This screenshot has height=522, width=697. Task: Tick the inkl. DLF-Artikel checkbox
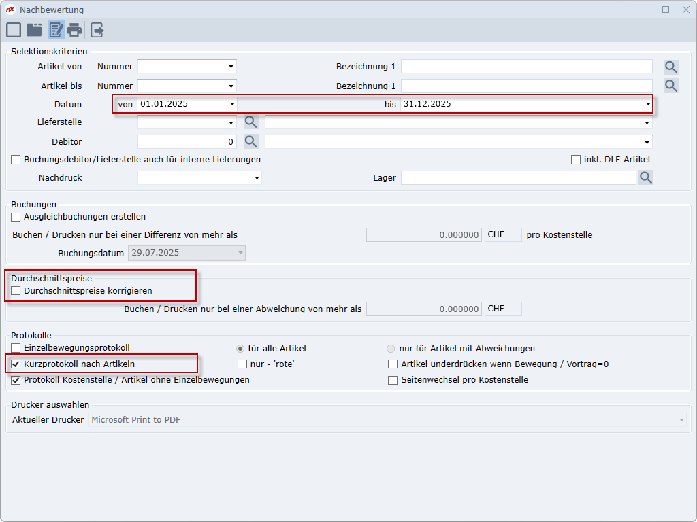(x=576, y=159)
